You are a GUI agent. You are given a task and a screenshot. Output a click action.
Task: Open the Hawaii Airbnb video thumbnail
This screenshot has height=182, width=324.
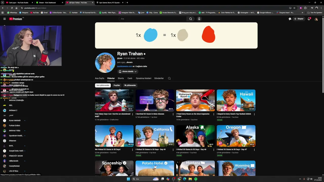(x=236, y=100)
